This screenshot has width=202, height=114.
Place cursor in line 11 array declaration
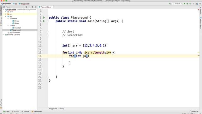pos(85,46)
